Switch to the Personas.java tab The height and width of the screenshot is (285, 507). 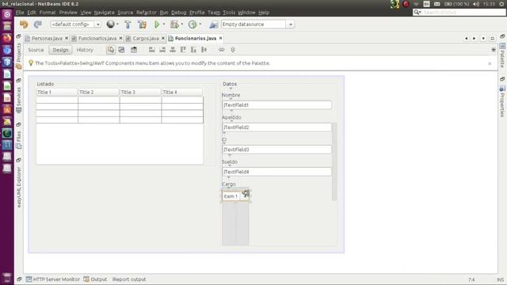pyautogui.click(x=47, y=38)
